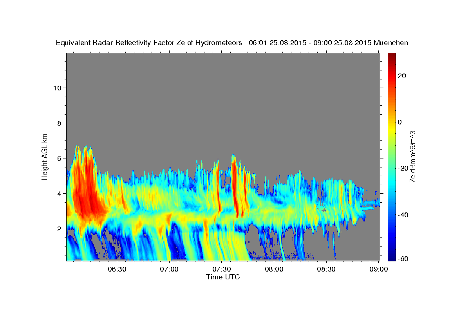Click the 08:00 time tick label
The image size is (470, 313).
(274, 270)
